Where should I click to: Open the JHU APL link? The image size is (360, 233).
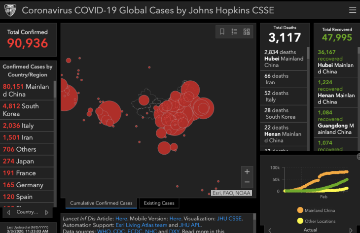tap(190, 225)
